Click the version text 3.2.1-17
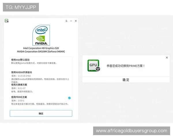The width and height of the screenshot is (173, 138). [x=22, y=88]
